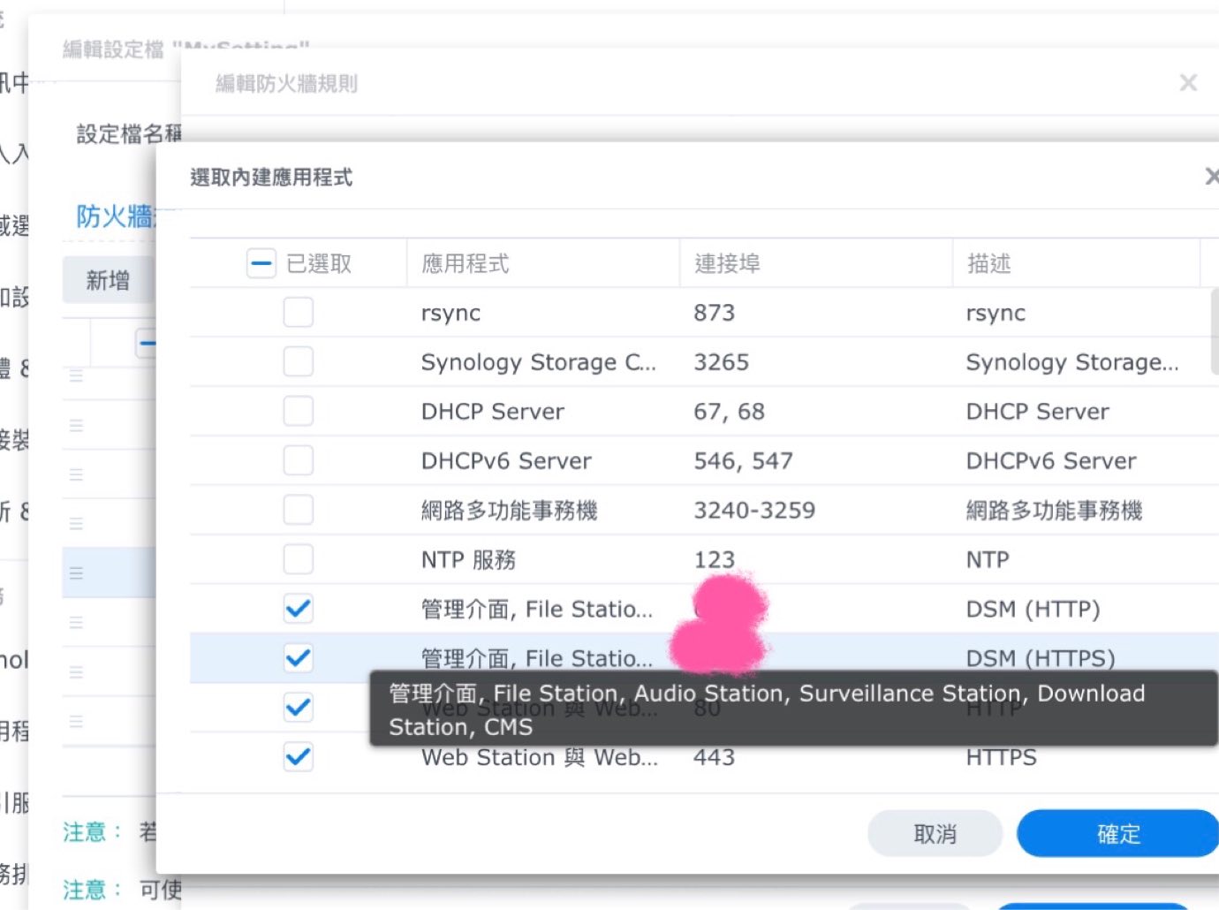Screen dimensions: 1219x910
Task: Tick the DHCP Server port 67, 68 checkbox
Action: click(299, 411)
